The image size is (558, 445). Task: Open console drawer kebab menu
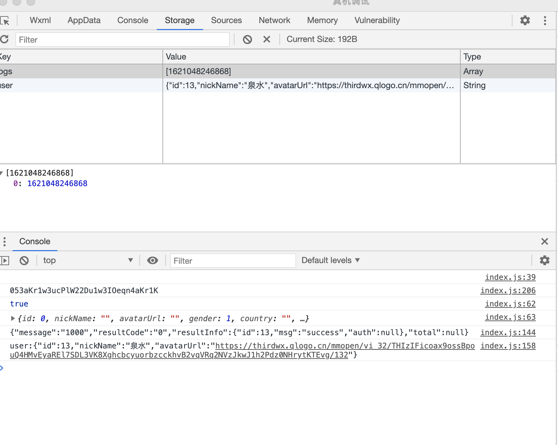(4, 241)
